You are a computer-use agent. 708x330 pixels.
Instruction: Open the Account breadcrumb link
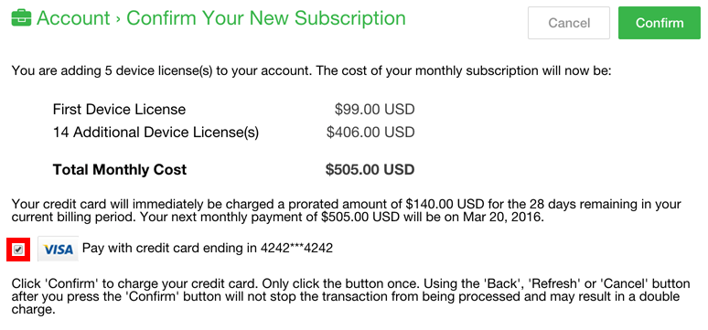pyautogui.click(x=73, y=18)
